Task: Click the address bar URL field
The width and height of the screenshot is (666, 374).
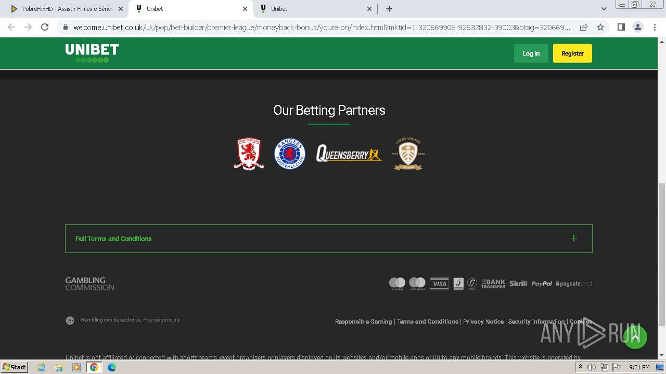Action: tap(322, 27)
